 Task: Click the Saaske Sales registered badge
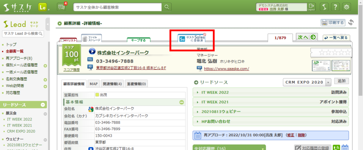pyautogui.click(x=192, y=39)
